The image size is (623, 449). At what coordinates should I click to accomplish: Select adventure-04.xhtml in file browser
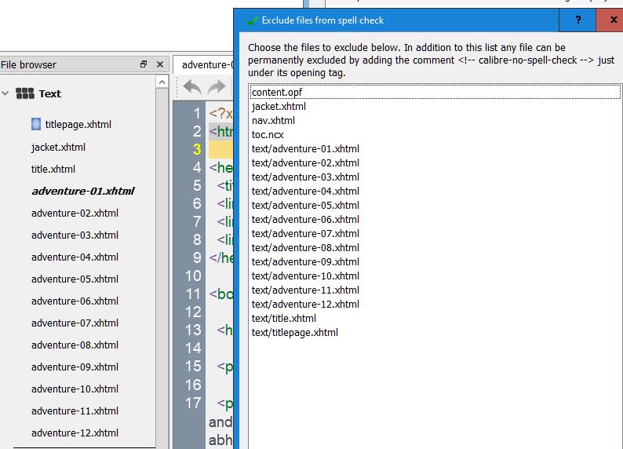[75, 257]
